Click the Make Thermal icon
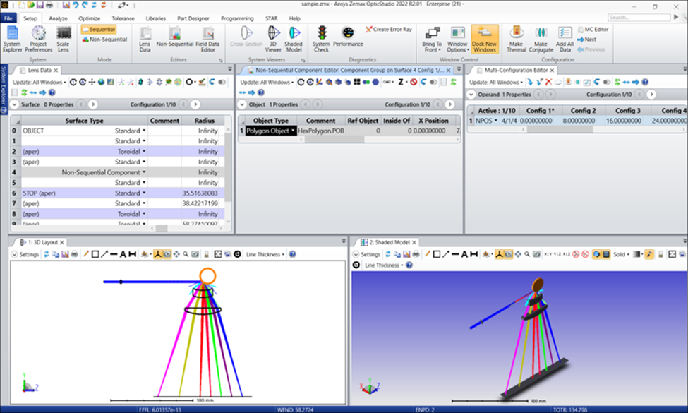This screenshot has height=413, width=688. pyautogui.click(x=517, y=38)
